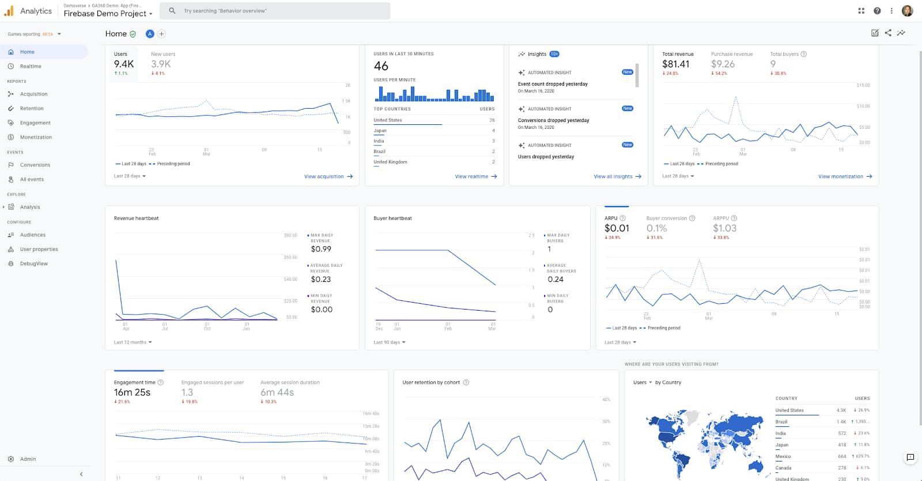Screen dimensions: 922x481
Task: Open the Games reporting BETA dropdown
Action: tap(35, 34)
